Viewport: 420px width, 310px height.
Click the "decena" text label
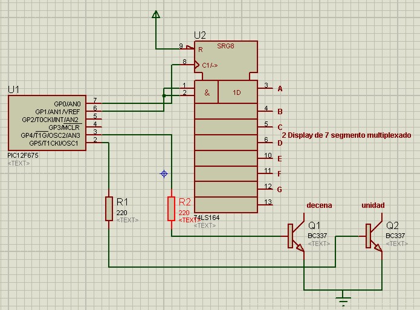(x=319, y=205)
